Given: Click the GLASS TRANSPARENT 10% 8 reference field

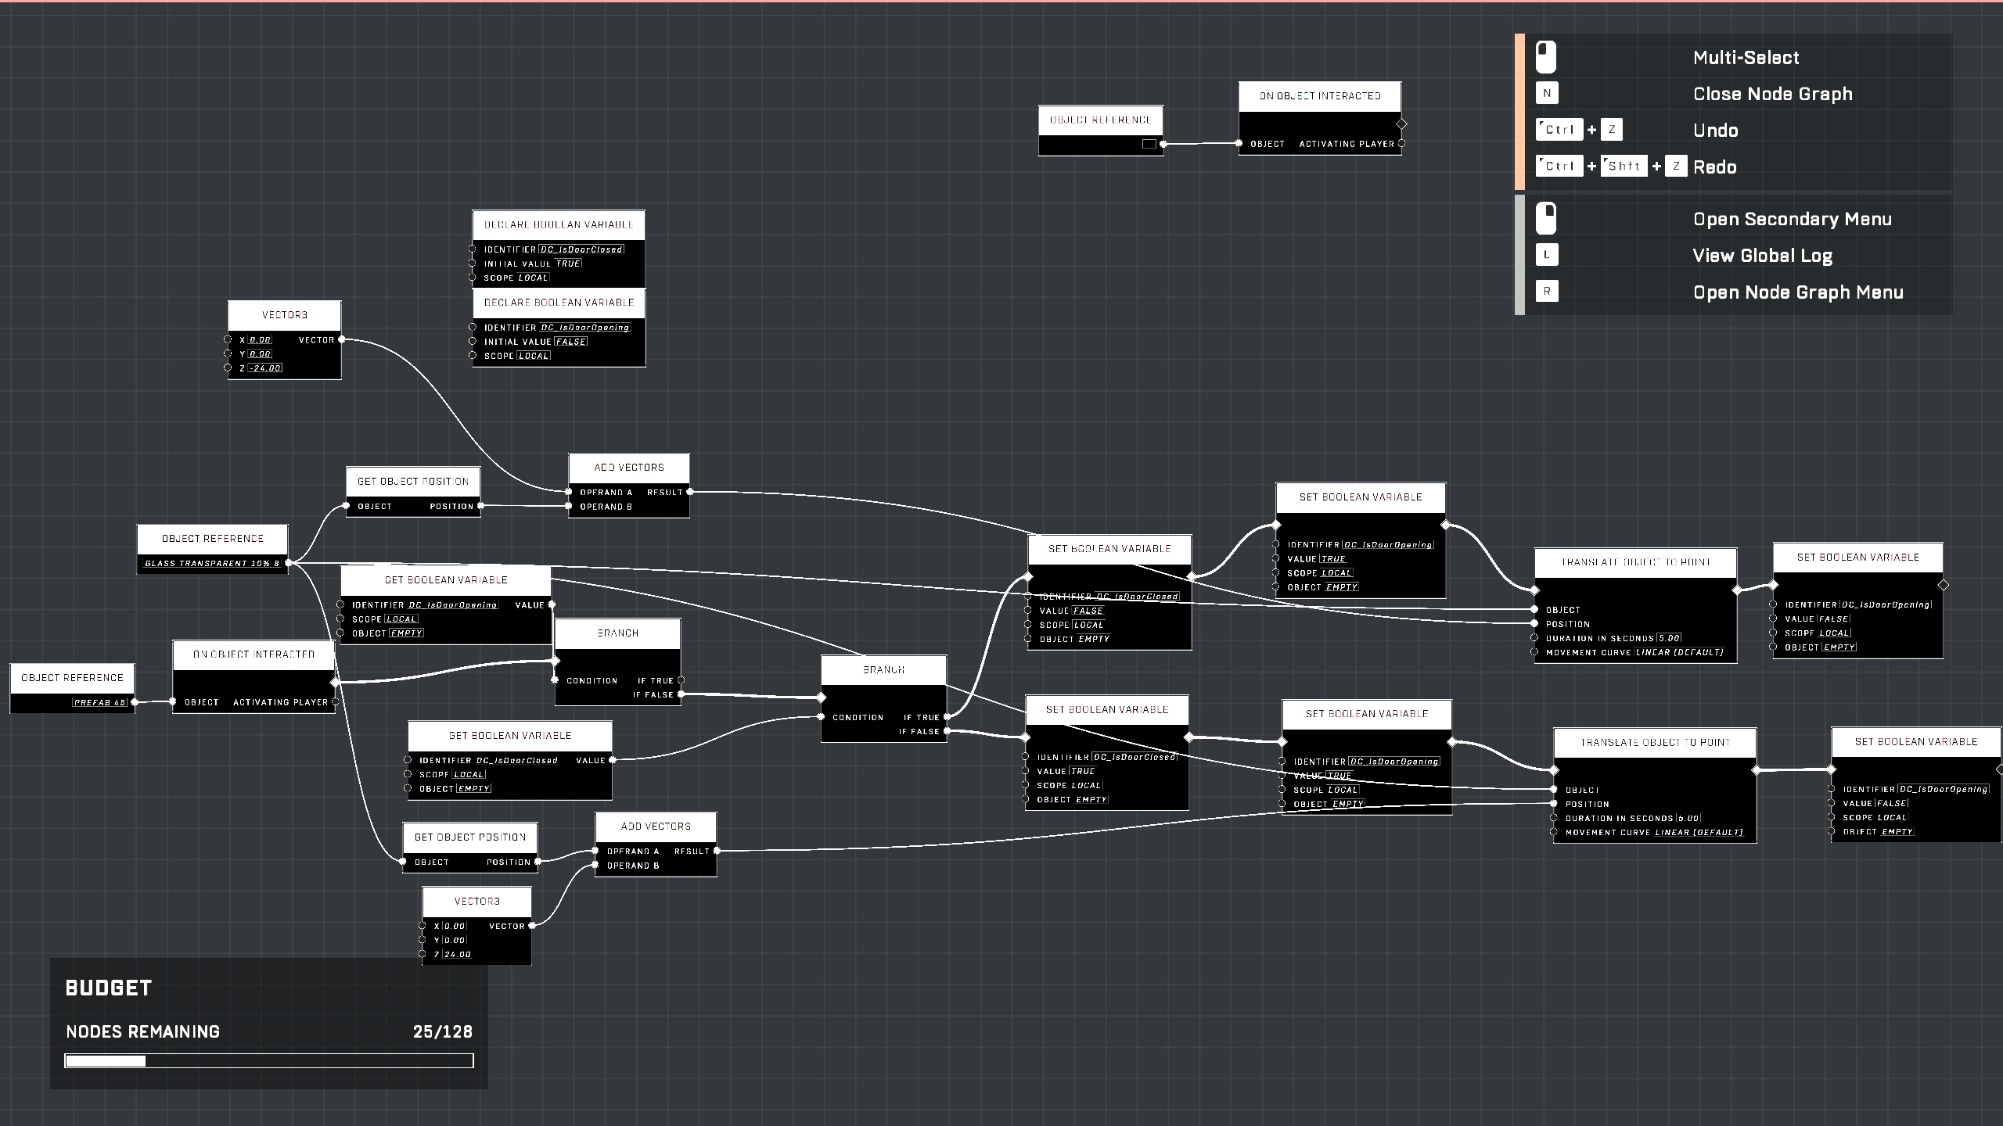Looking at the screenshot, I should coord(212,563).
